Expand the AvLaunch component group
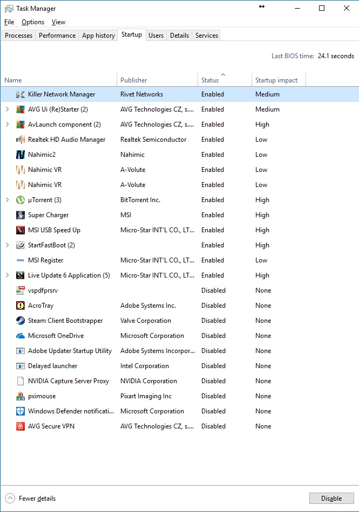 (7, 124)
